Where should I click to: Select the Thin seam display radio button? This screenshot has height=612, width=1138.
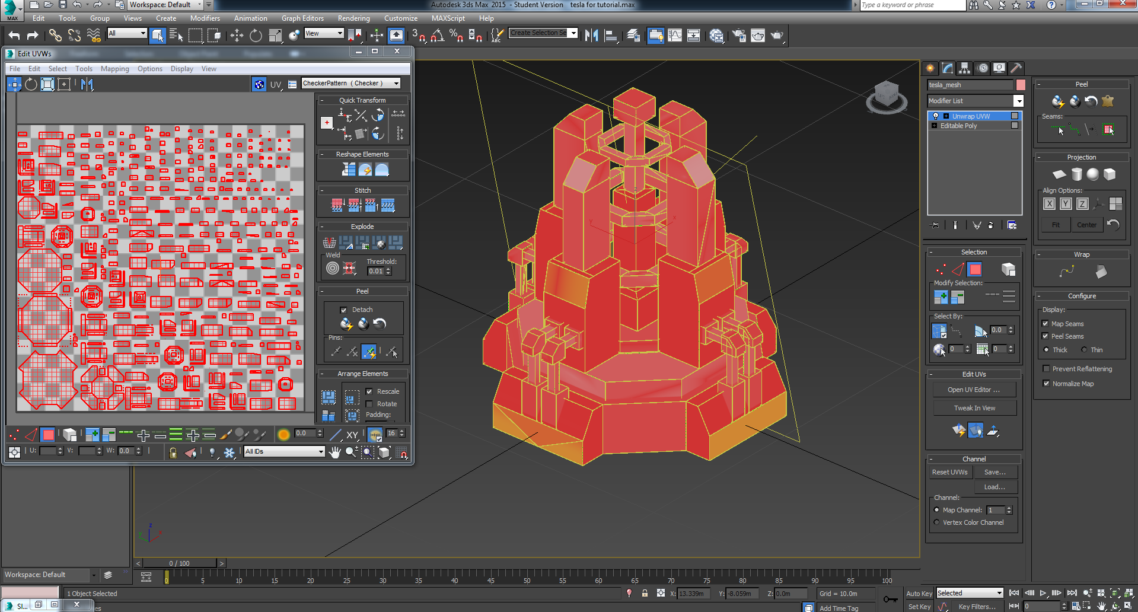[x=1084, y=350]
